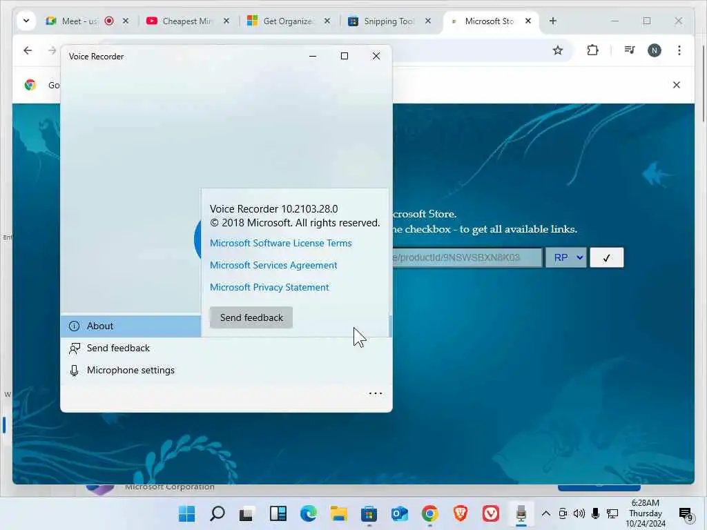Click the three-dots more menu in Voice Recorder

[375, 393]
